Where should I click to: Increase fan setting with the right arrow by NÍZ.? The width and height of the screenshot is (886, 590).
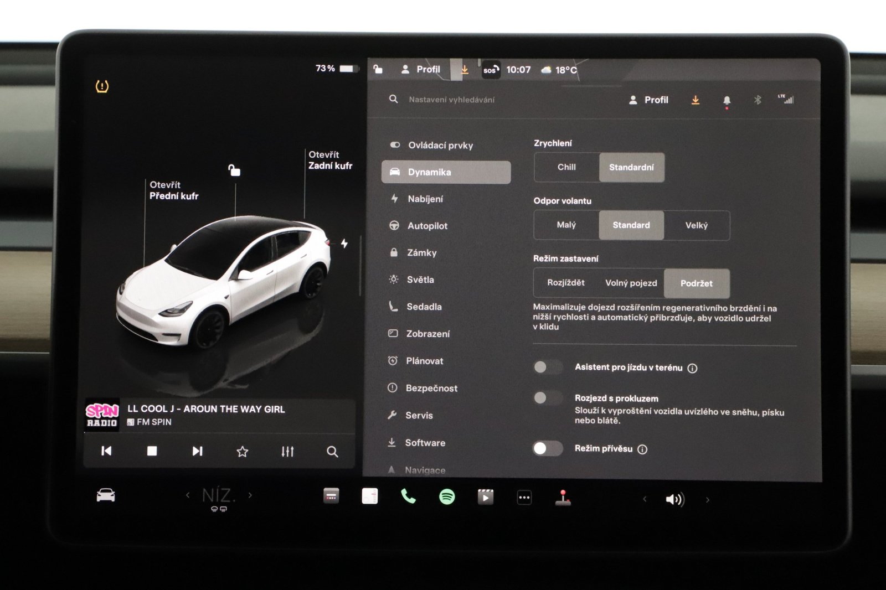coord(250,495)
